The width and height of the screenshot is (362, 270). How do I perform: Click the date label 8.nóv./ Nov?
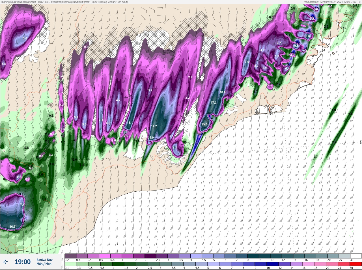[44, 260]
